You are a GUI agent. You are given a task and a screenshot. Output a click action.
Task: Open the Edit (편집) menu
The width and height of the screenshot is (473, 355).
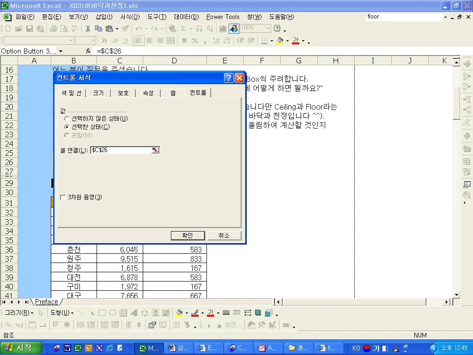pyautogui.click(x=52, y=17)
